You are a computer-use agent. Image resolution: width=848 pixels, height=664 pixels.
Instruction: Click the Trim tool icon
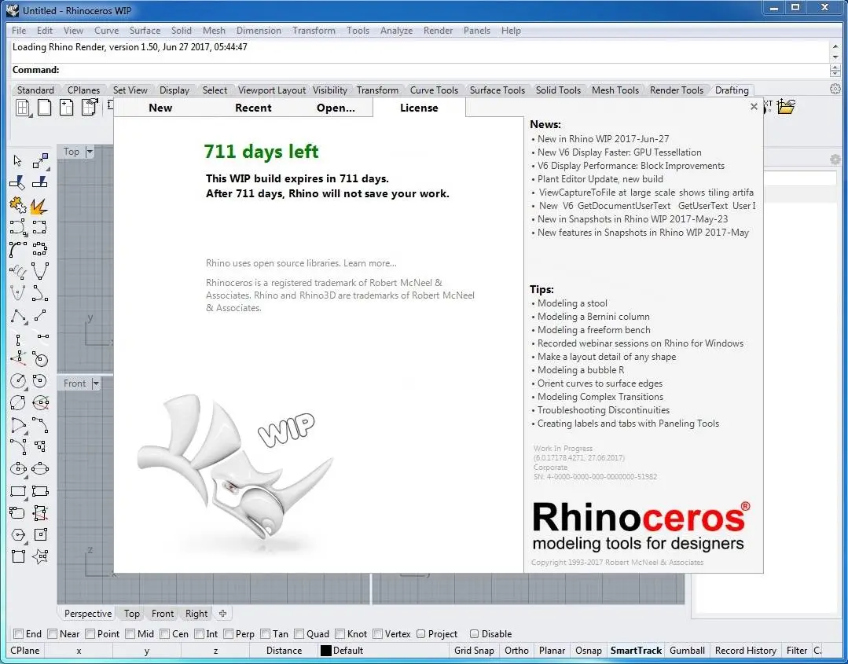[x=18, y=183]
